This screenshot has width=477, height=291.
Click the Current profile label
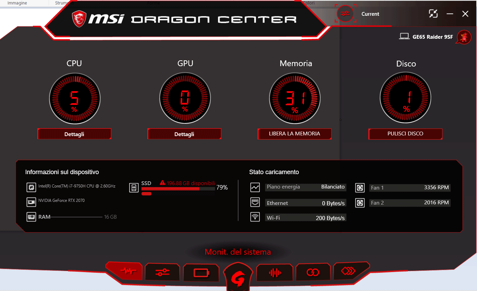click(x=370, y=14)
